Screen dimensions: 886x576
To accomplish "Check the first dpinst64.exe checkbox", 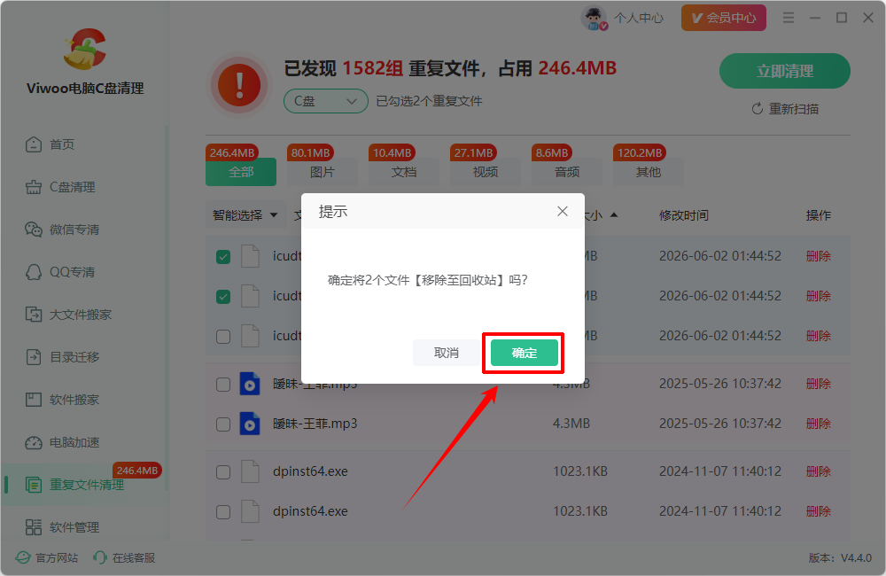I will click(223, 472).
